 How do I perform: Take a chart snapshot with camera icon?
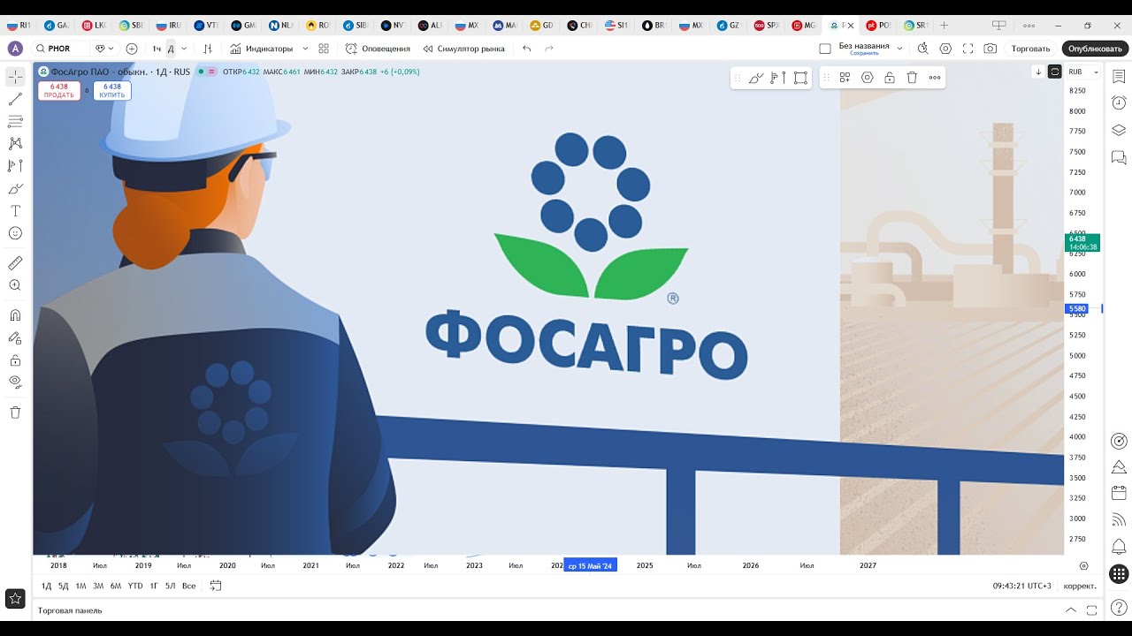coord(990,49)
